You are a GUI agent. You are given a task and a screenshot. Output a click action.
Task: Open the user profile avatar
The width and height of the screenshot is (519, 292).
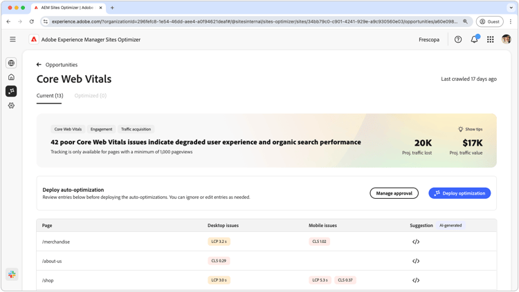point(507,39)
